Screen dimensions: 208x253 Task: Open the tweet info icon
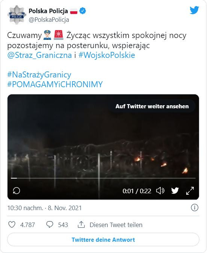[x=194, y=208]
